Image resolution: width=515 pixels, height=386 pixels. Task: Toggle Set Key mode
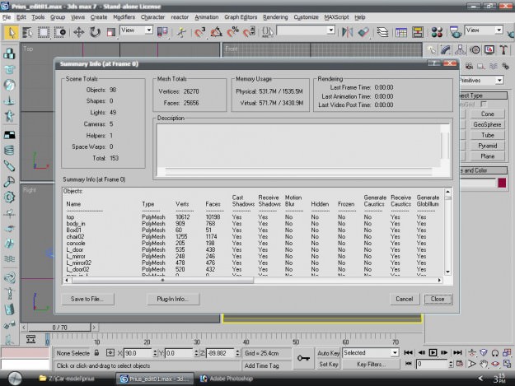pos(328,364)
